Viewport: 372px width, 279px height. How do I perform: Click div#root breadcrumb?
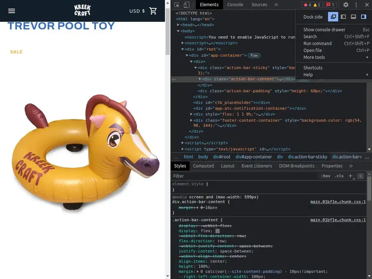[222, 157]
